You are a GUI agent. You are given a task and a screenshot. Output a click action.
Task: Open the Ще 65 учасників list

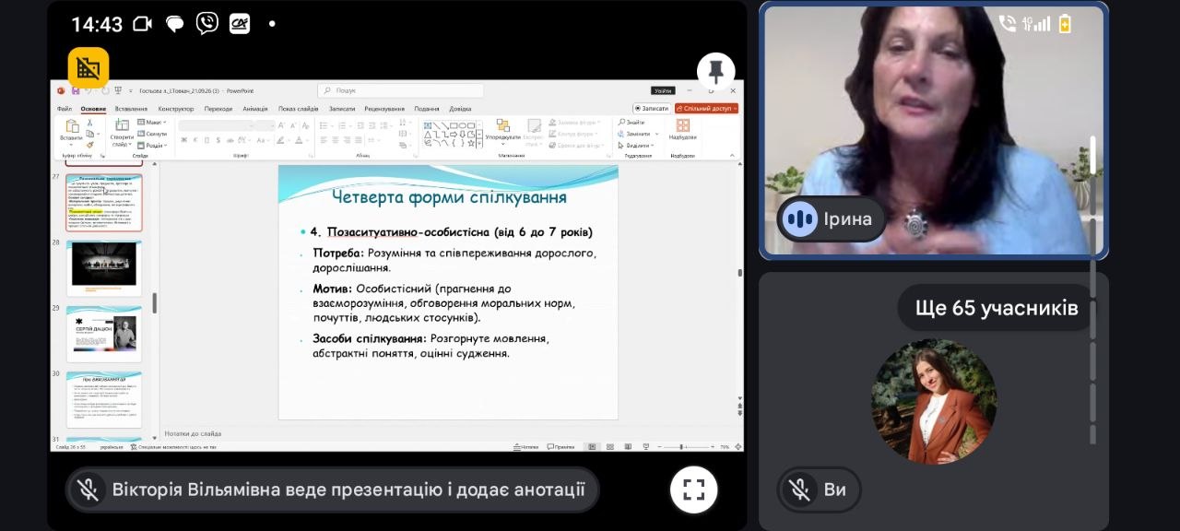[x=997, y=308]
